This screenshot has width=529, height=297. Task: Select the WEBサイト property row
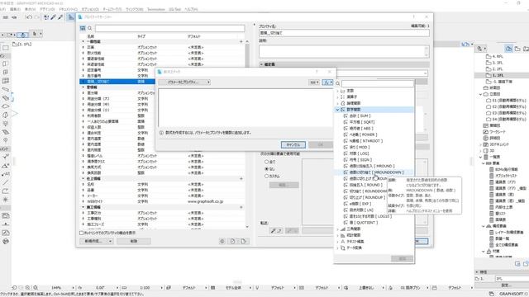point(162,201)
